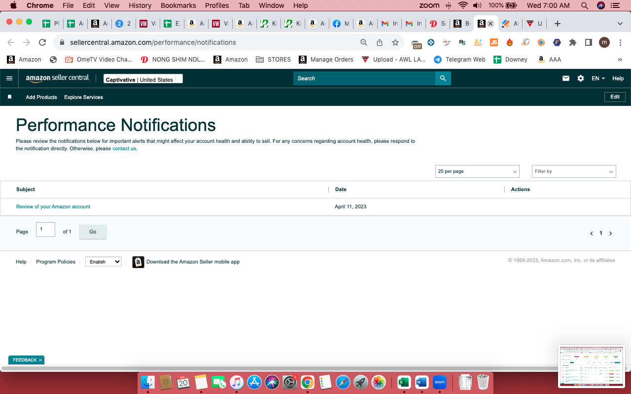
Task: Open the Seller Central hamburger menu
Action: click(x=9, y=78)
